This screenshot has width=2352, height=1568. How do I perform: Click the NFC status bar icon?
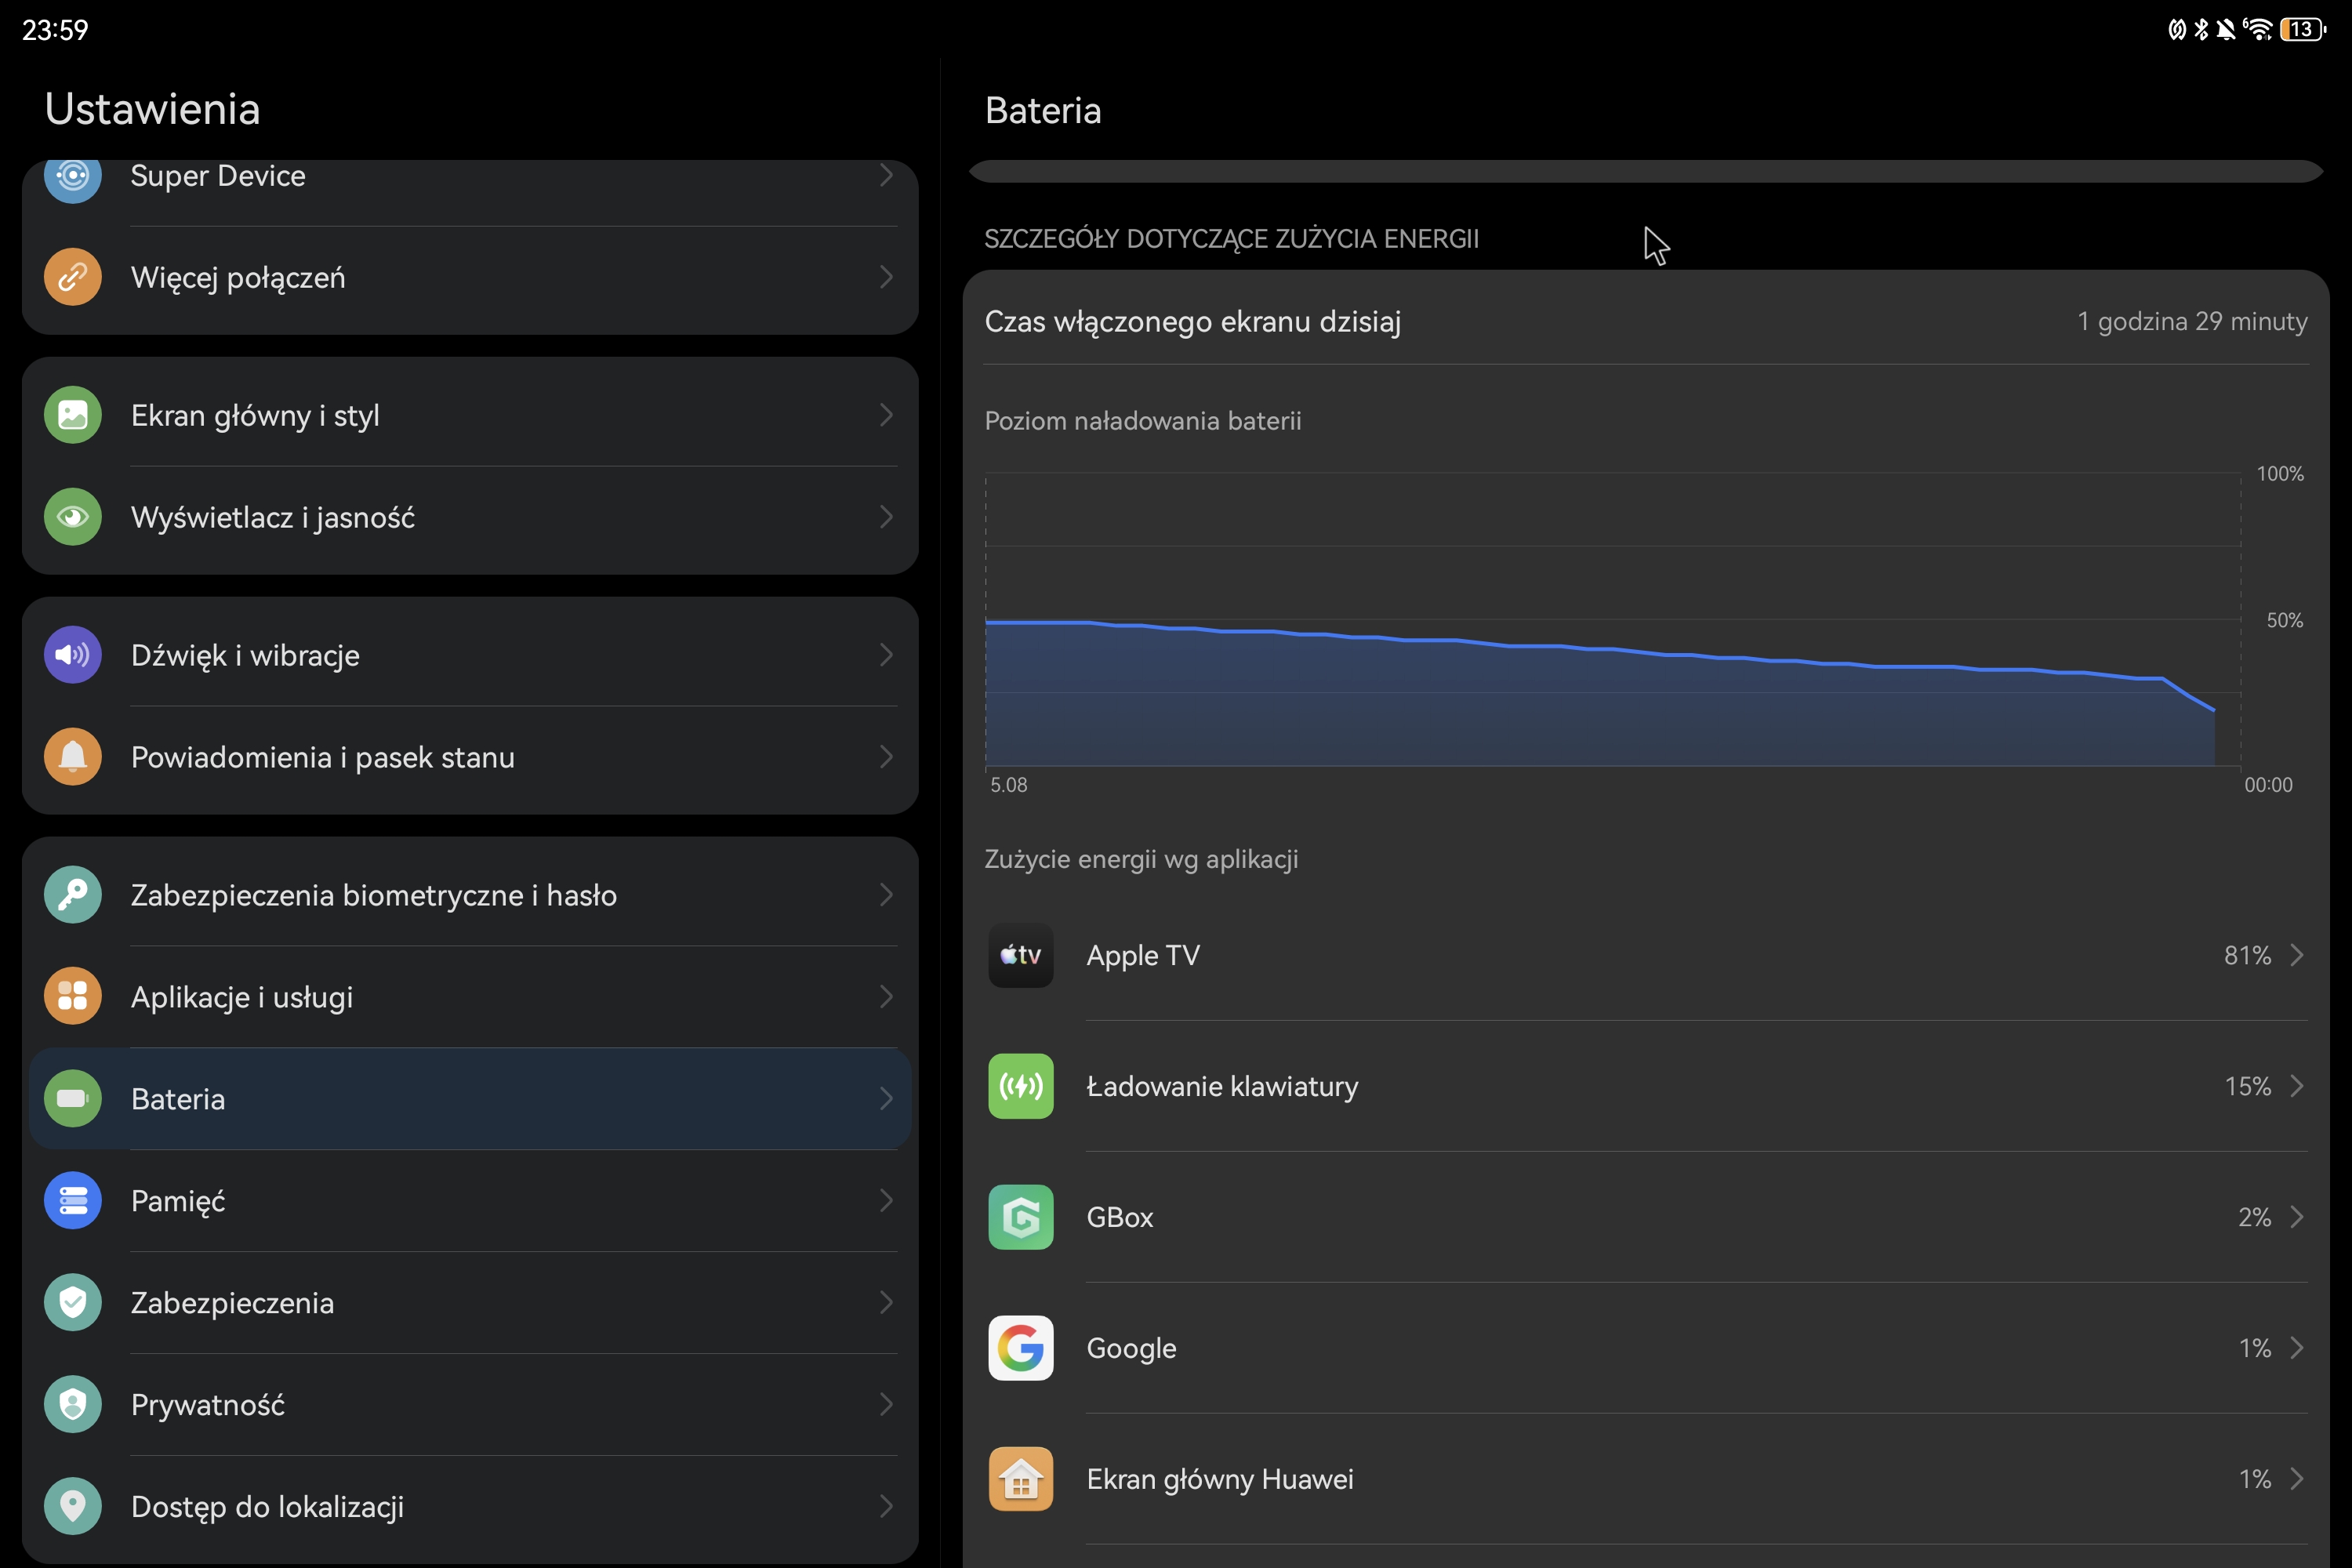coord(2177,29)
